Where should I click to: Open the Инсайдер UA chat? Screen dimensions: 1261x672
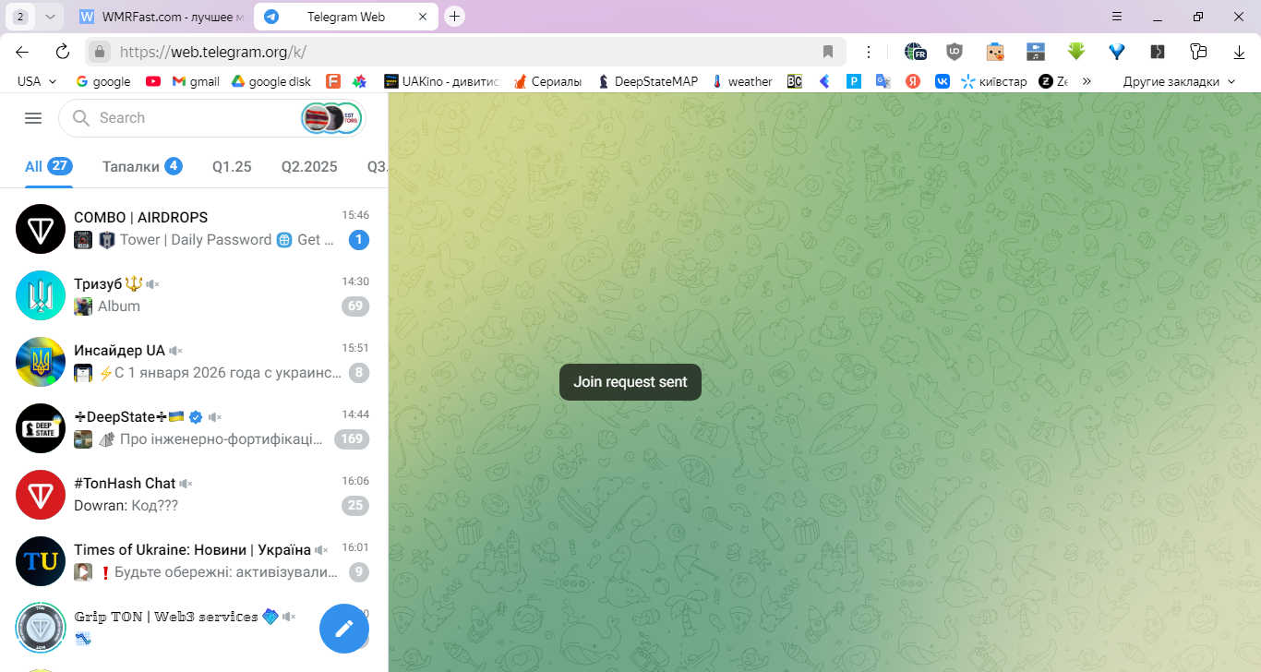[x=194, y=362]
